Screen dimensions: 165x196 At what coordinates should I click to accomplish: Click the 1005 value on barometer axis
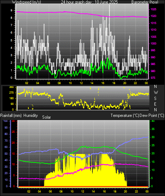pyautogui.click(x=153, y=37)
